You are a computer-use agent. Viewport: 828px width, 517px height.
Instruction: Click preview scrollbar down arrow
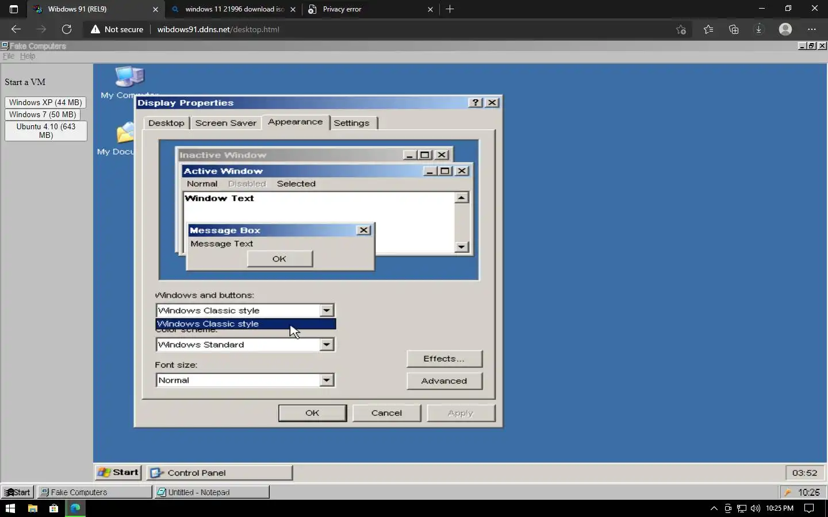pos(461,247)
